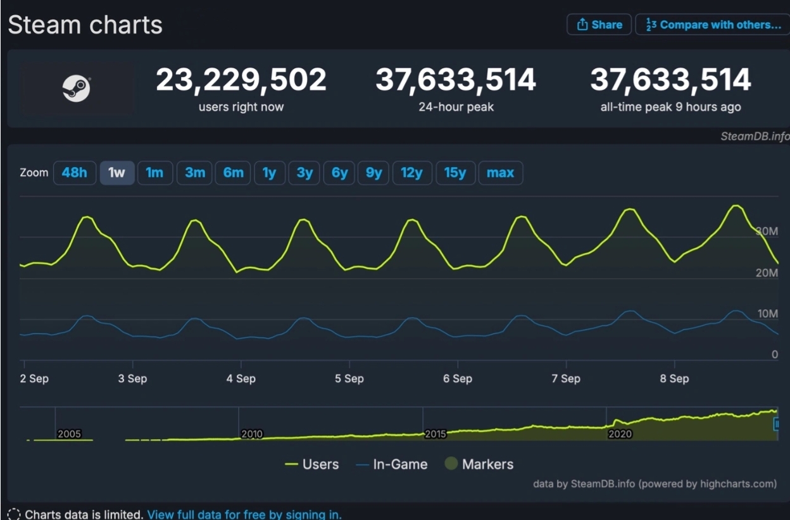
Task: Select the 9y zoom range
Action: (x=374, y=173)
